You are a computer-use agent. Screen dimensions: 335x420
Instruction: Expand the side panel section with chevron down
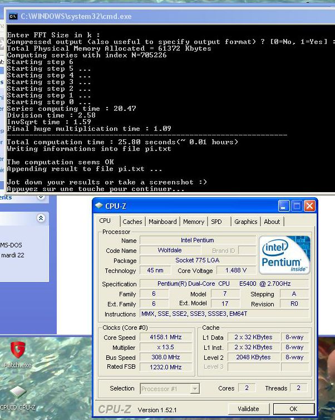[41, 197]
